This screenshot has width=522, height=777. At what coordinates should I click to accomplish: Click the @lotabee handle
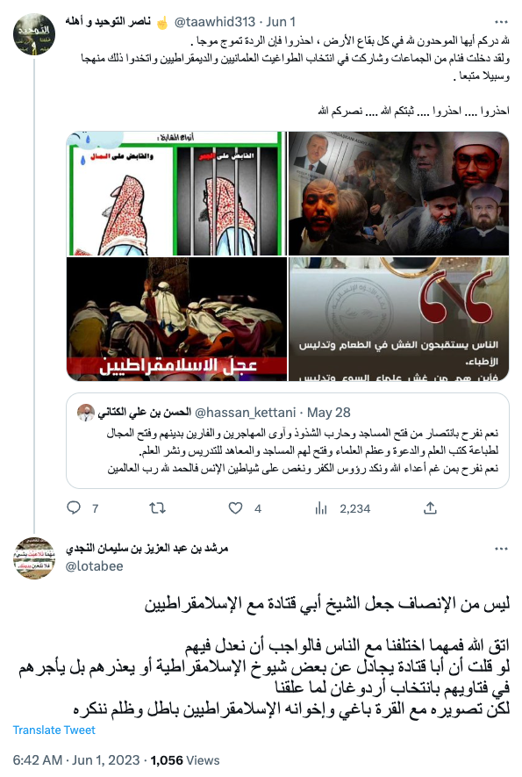(x=95, y=566)
